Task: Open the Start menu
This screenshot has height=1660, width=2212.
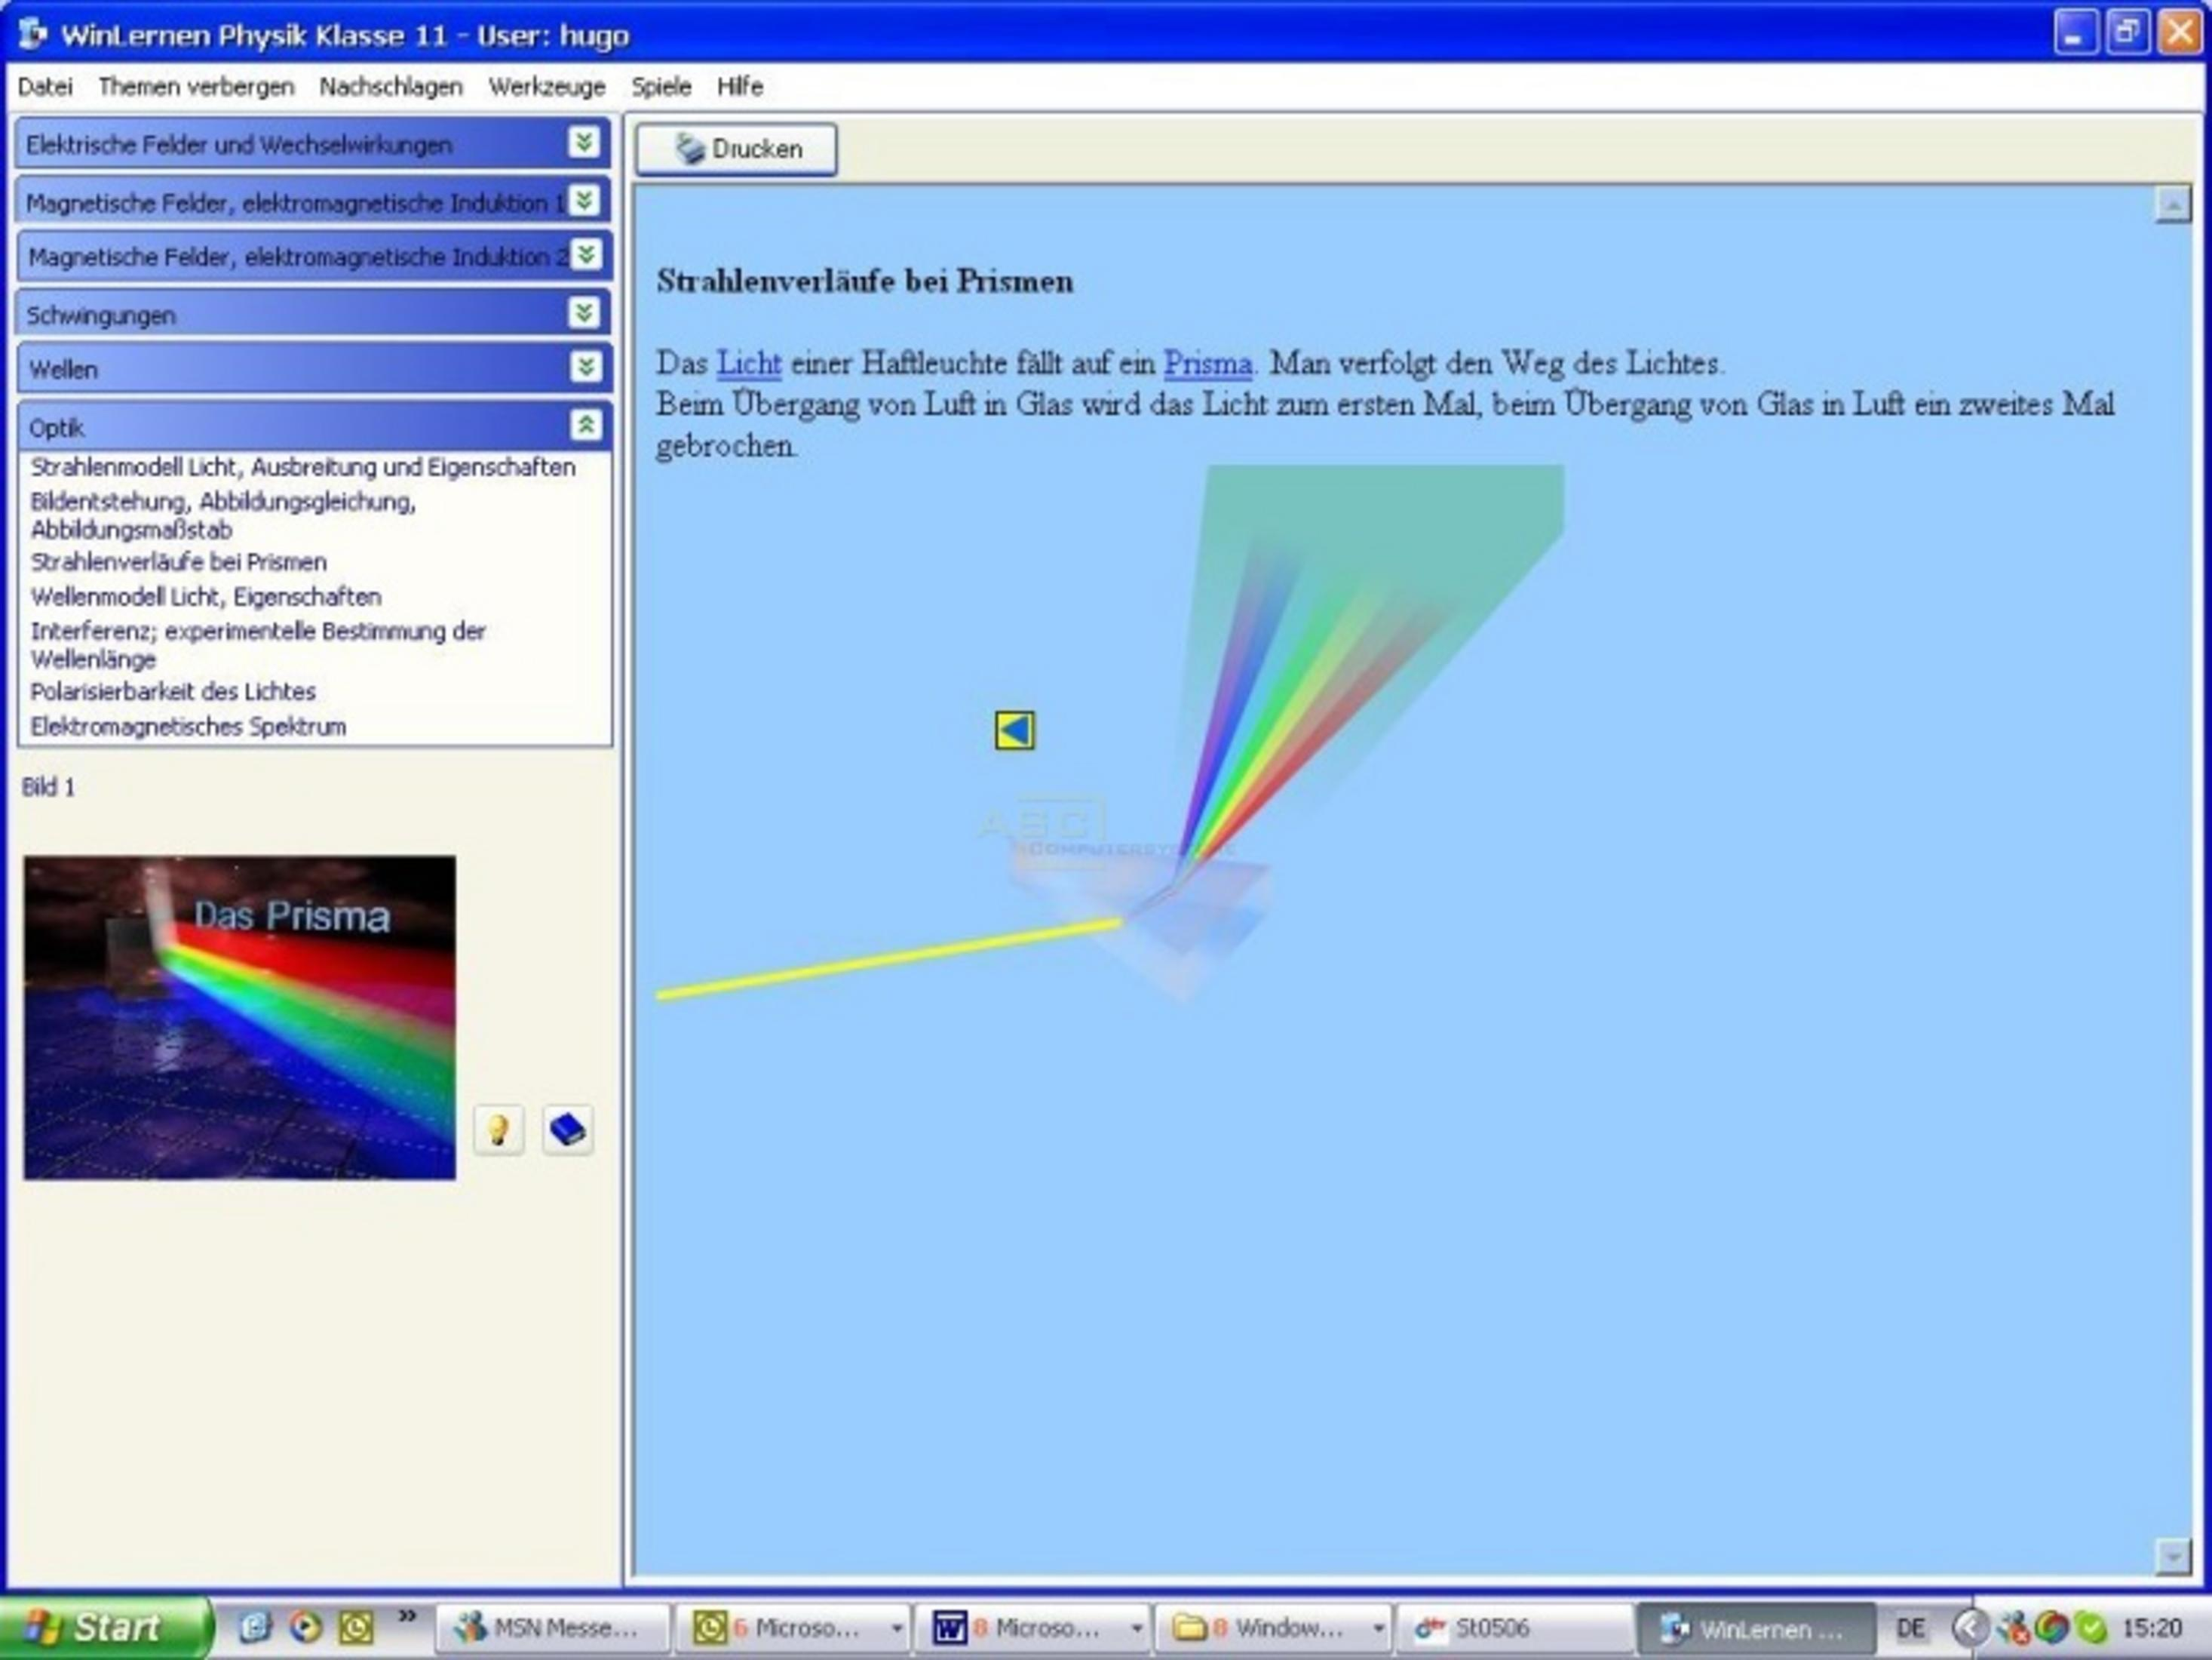Action: click(x=104, y=1628)
